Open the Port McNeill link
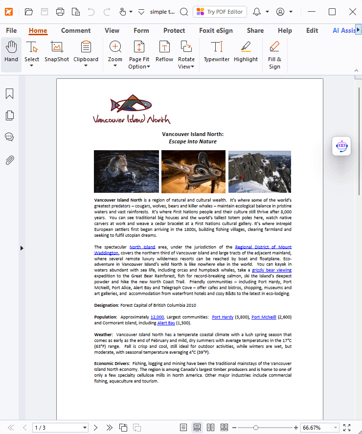The width and height of the screenshot is (362, 434). tap(264, 317)
